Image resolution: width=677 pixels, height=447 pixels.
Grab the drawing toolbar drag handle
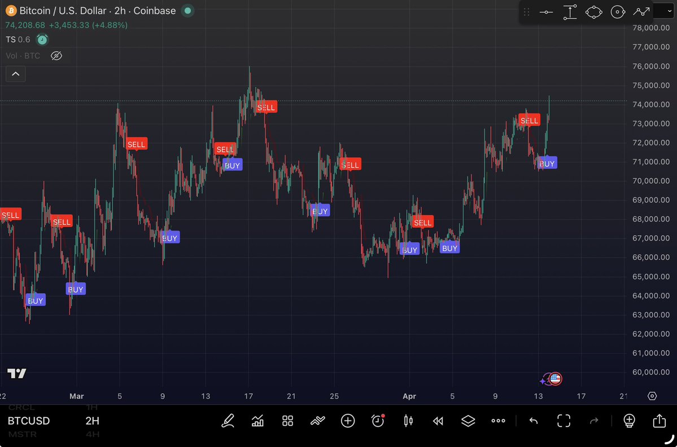(526, 12)
